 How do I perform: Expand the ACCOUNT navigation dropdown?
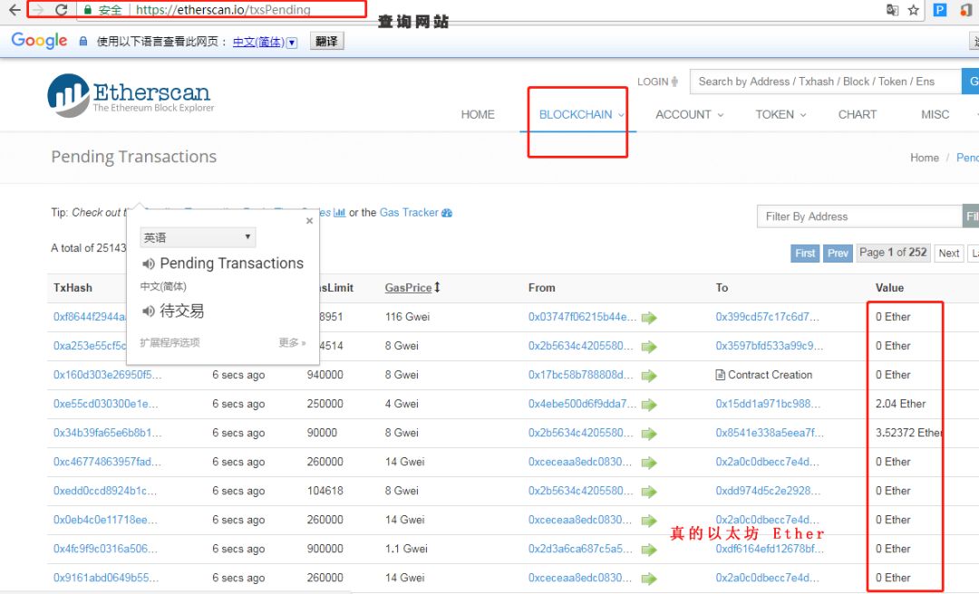pos(689,114)
